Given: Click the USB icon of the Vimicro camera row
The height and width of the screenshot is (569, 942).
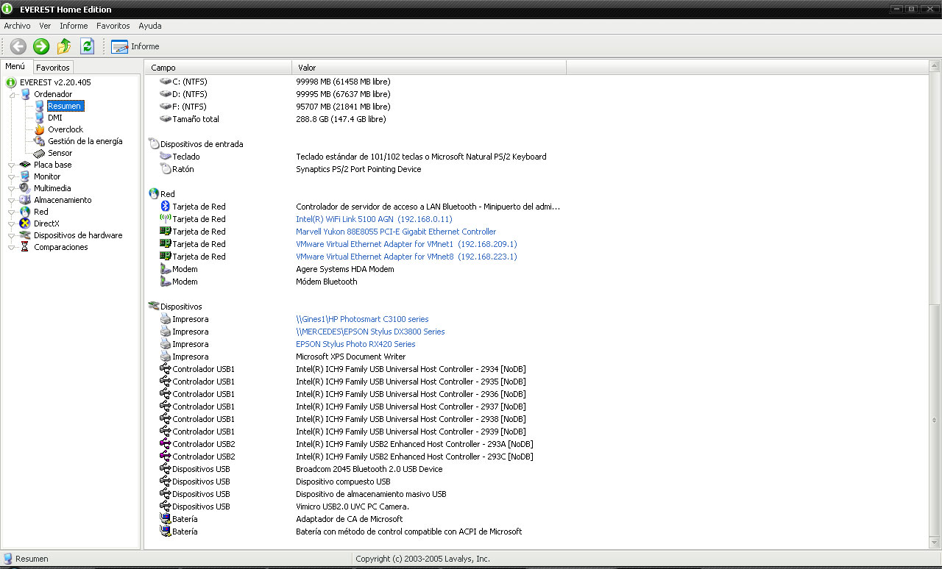Looking at the screenshot, I should pyautogui.click(x=166, y=507).
